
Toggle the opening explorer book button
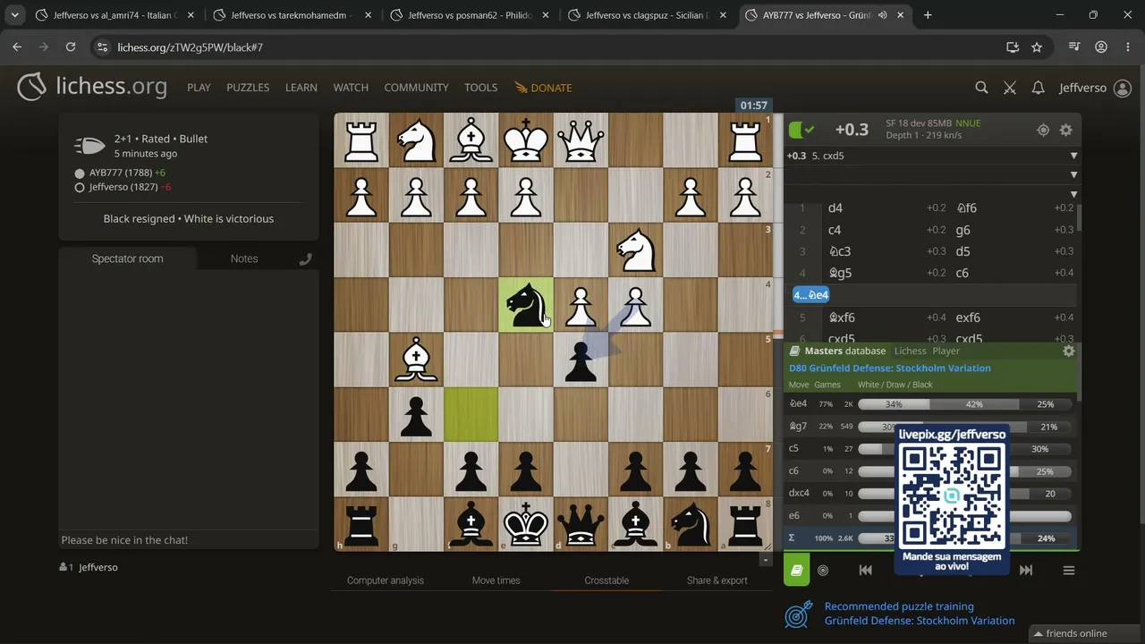(x=797, y=570)
